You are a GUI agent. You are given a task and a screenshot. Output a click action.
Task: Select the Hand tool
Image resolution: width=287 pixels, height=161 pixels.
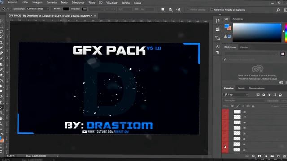tap(1, 119)
